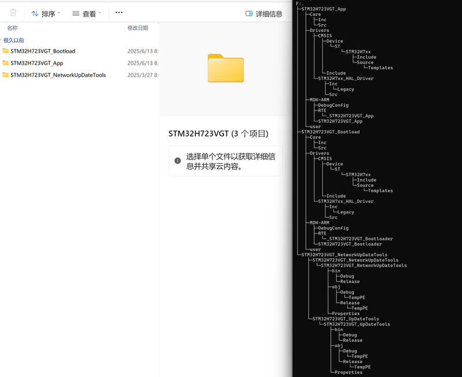Screen dimensions: 462x377
Task: Click the folder icon of STM32H723VGT_NetworkUpDateTools
Action: pos(5,75)
